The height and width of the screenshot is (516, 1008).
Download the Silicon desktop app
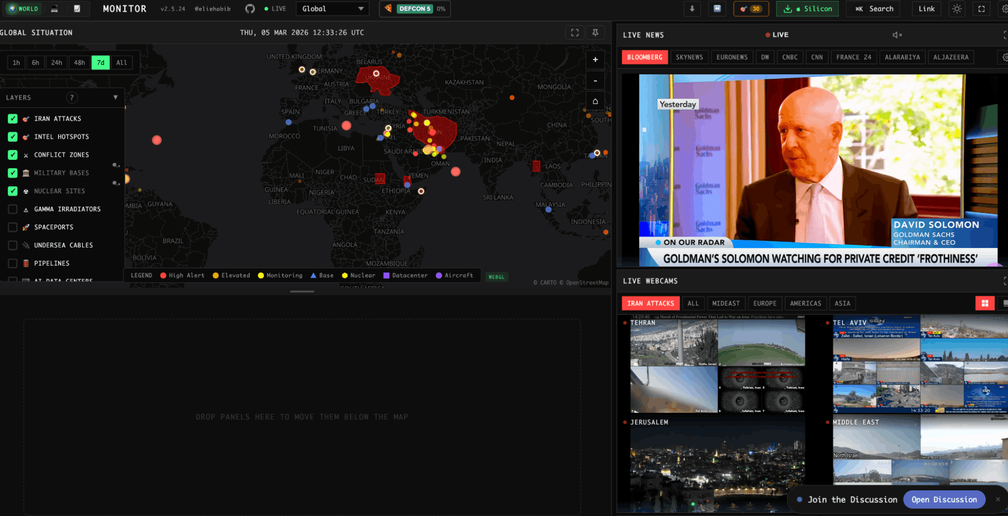point(807,9)
